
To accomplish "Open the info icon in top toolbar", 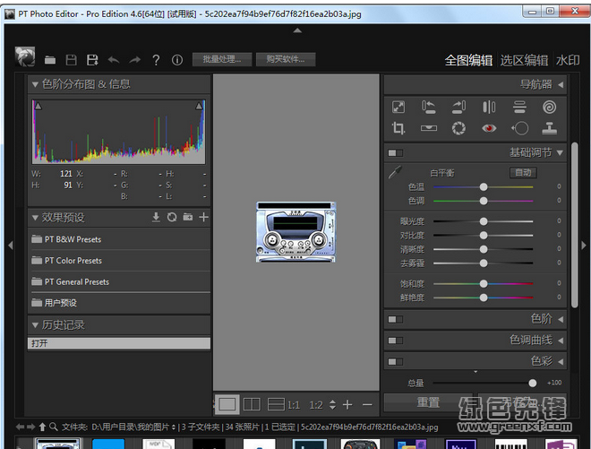I will tap(177, 60).
